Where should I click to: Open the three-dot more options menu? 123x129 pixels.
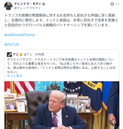tap(118, 4)
